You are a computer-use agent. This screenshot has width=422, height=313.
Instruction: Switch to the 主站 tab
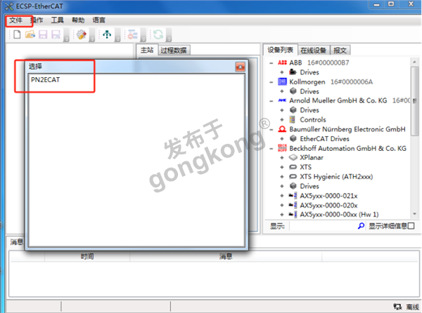click(x=147, y=50)
